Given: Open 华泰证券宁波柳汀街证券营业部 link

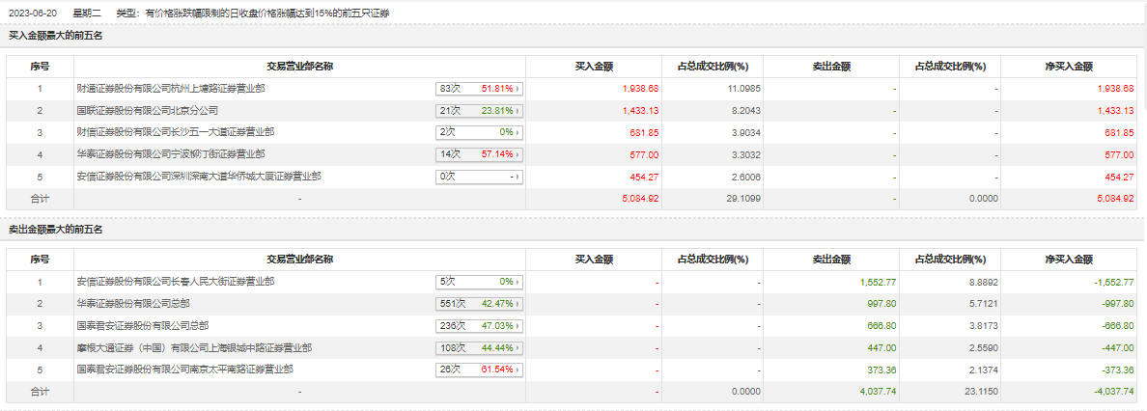Looking at the screenshot, I should point(170,154).
